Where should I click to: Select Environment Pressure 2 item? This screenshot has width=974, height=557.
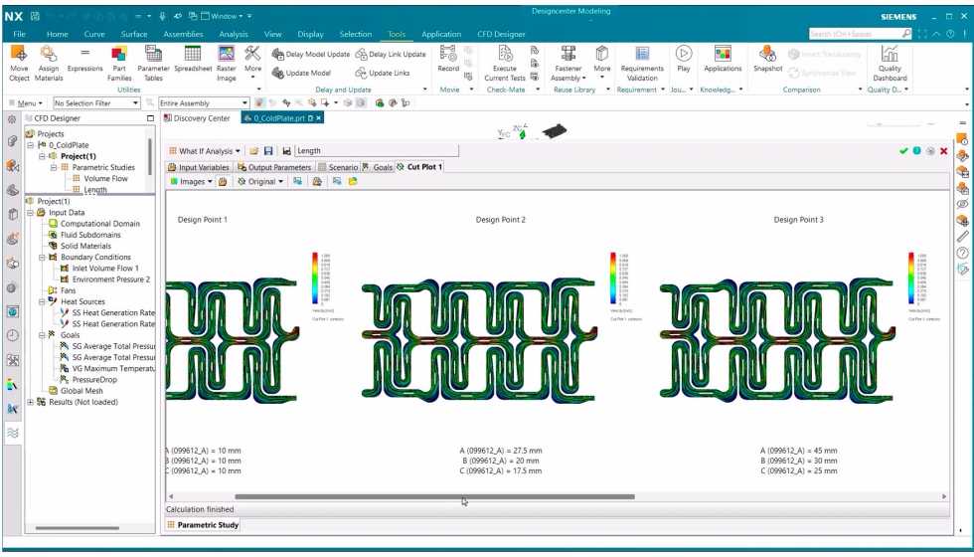(x=111, y=279)
